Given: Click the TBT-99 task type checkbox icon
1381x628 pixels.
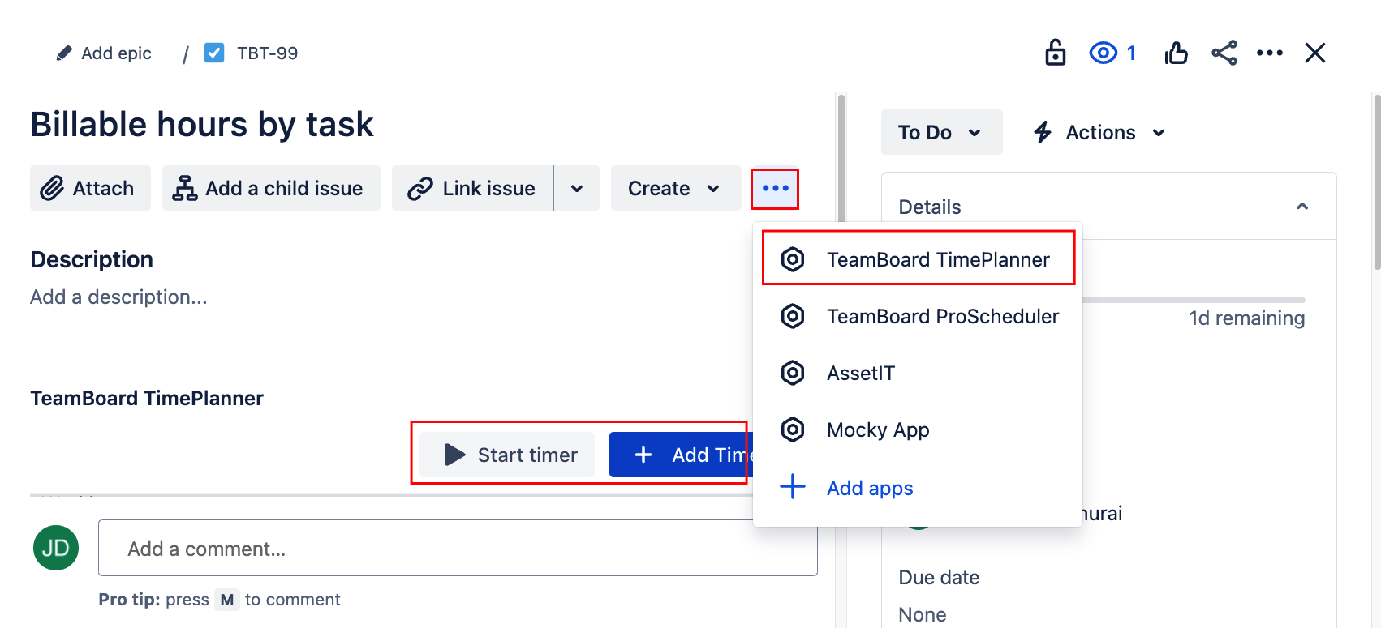Looking at the screenshot, I should coord(214,53).
